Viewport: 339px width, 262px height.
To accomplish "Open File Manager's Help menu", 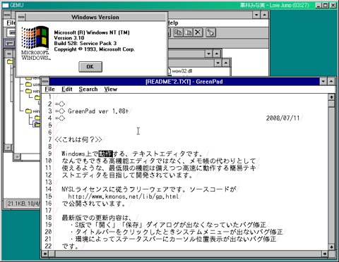I will click(173, 23).
